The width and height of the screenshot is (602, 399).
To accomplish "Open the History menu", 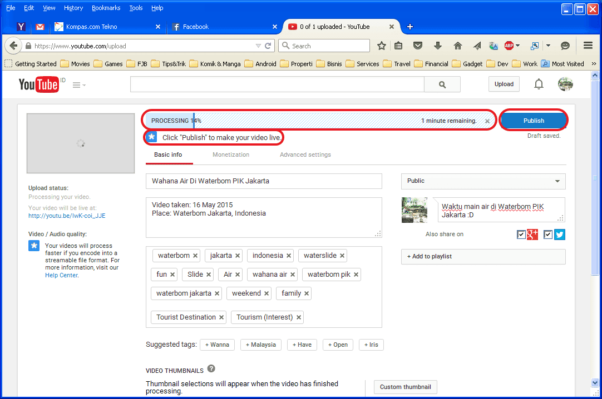I will [x=73, y=8].
